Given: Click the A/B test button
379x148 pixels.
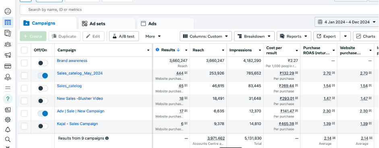Looking at the screenshot, I should (124, 36).
